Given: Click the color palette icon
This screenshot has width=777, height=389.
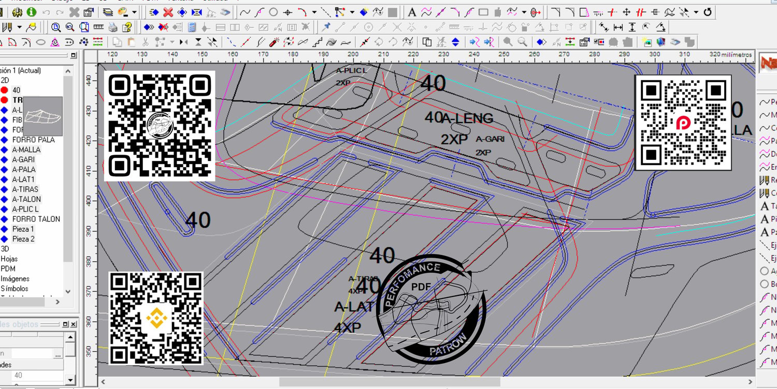Looking at the screenshot, I should pyautogui.click(x=123, y=12).
